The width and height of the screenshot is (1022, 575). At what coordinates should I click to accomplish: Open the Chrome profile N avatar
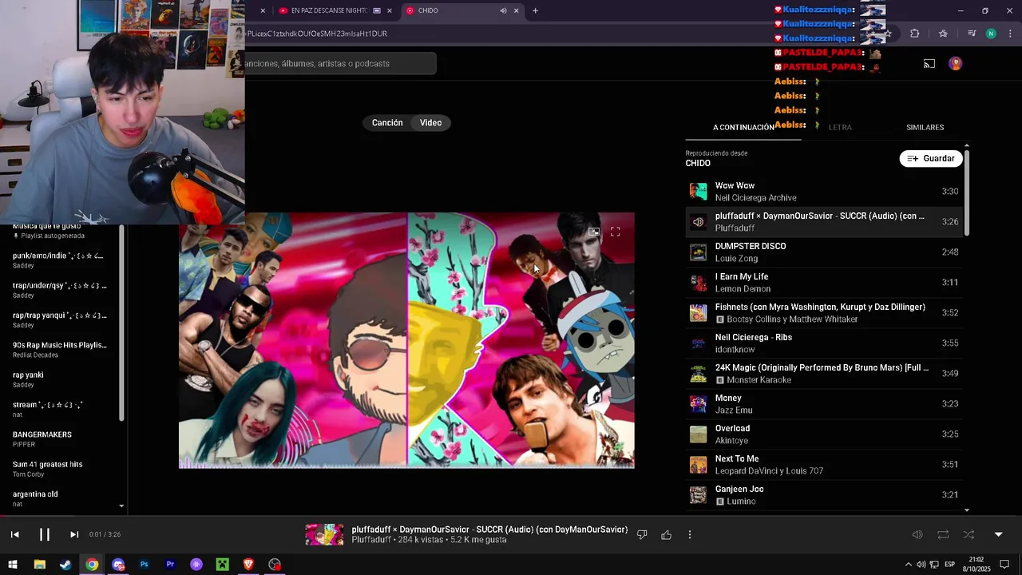(x=991, y=34)
